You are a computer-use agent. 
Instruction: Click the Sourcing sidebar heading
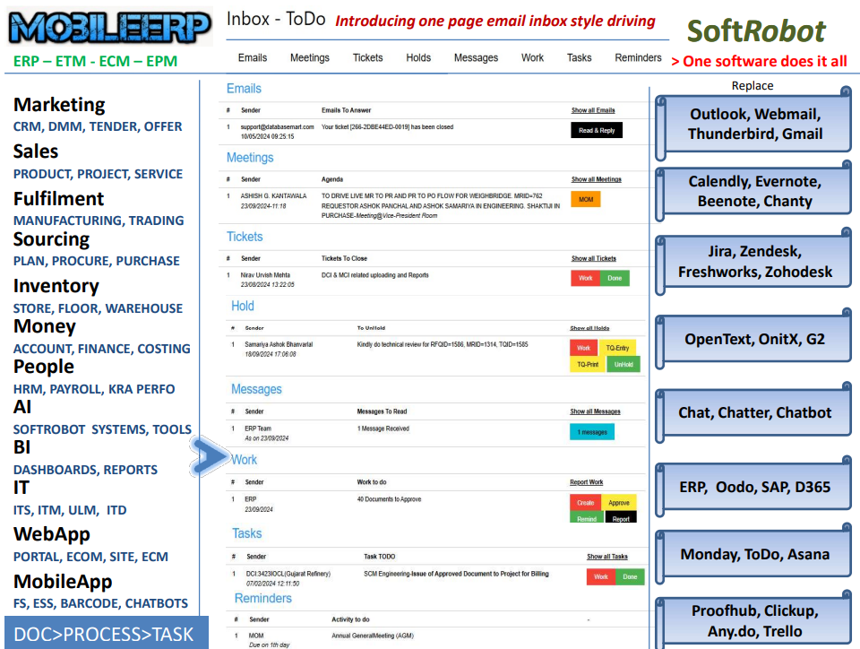tap(51, 239)
